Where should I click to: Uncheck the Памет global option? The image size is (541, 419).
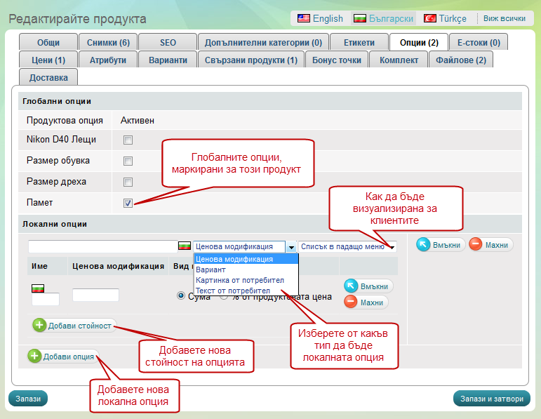point(128,203)
